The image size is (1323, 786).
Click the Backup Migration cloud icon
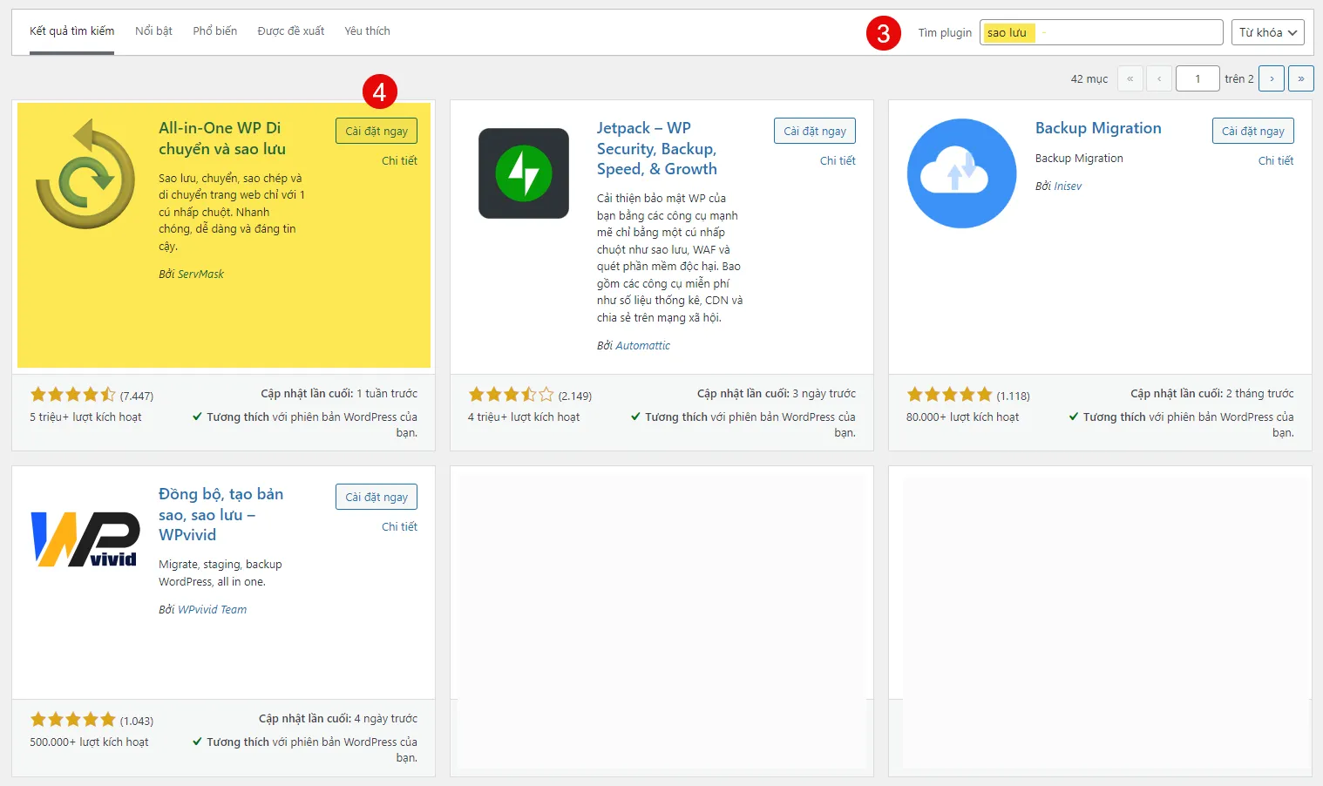(x=962, y=173)
